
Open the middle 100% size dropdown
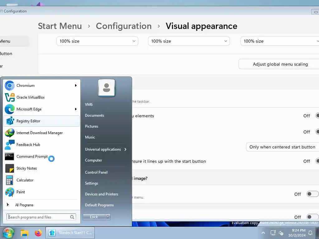pyautogui.click(x=189, y=41)
